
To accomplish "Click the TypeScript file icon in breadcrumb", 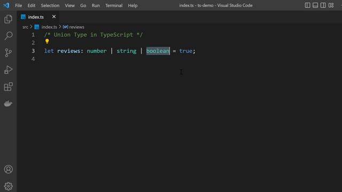I will (x=37, y=27).
